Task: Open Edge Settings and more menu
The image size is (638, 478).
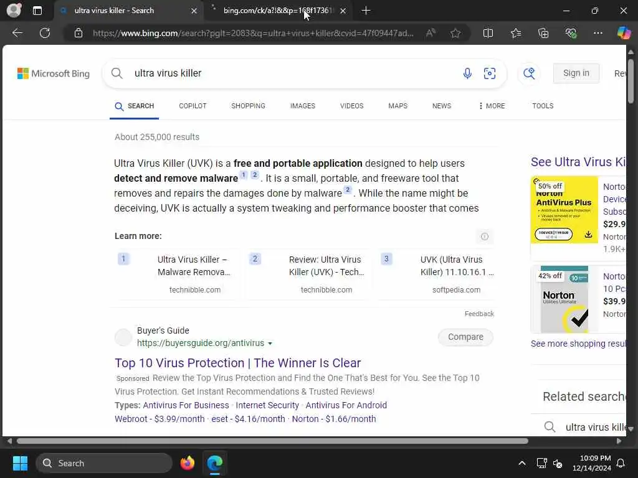Action: click(x=598, y=33)
